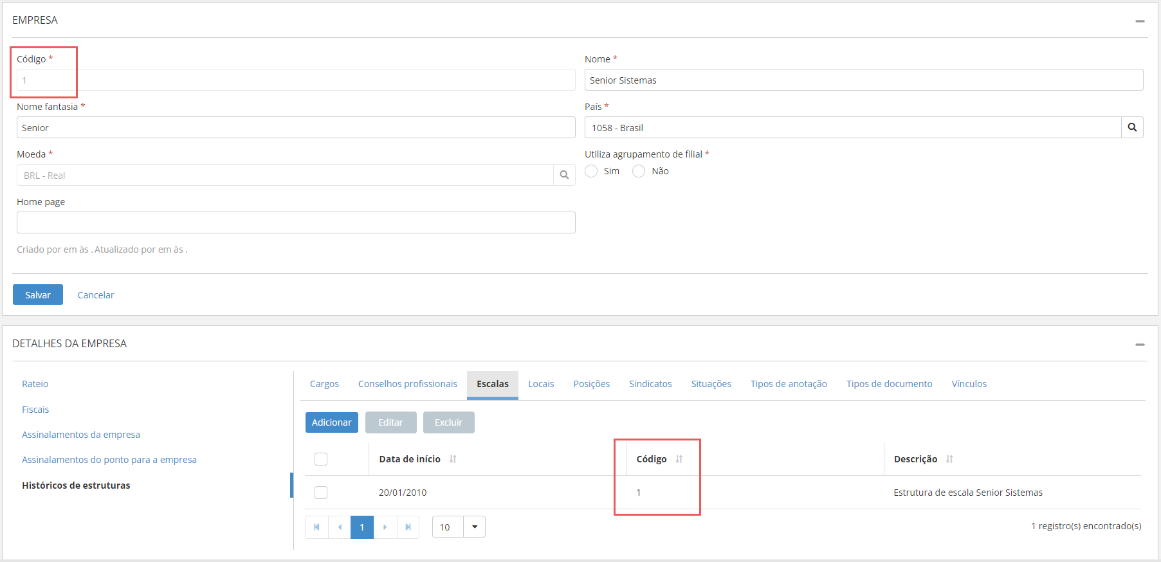Click the Adicionar button
1161x562 pixels.
point(332,422)
